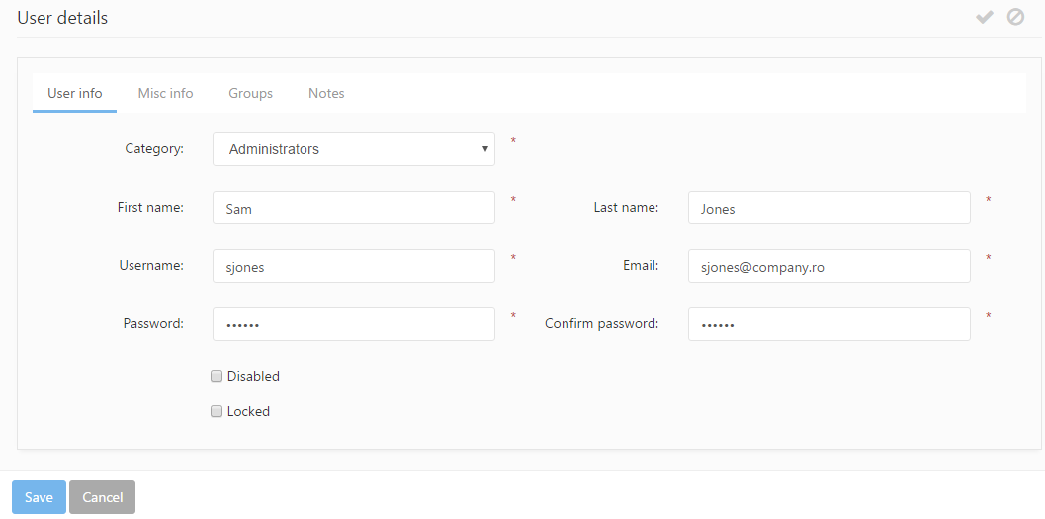This screenshot has height=519, width=1045.
Task: Click the User details page heading
Action: (62, 18)
